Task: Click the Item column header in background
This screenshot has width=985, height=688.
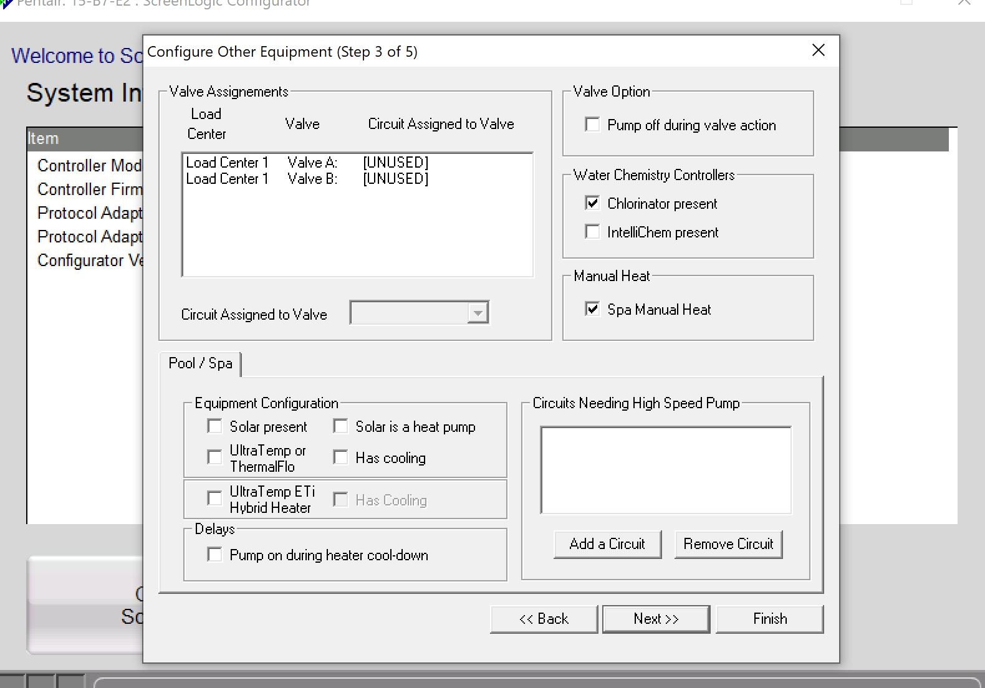Action: (x=85, y=138)
